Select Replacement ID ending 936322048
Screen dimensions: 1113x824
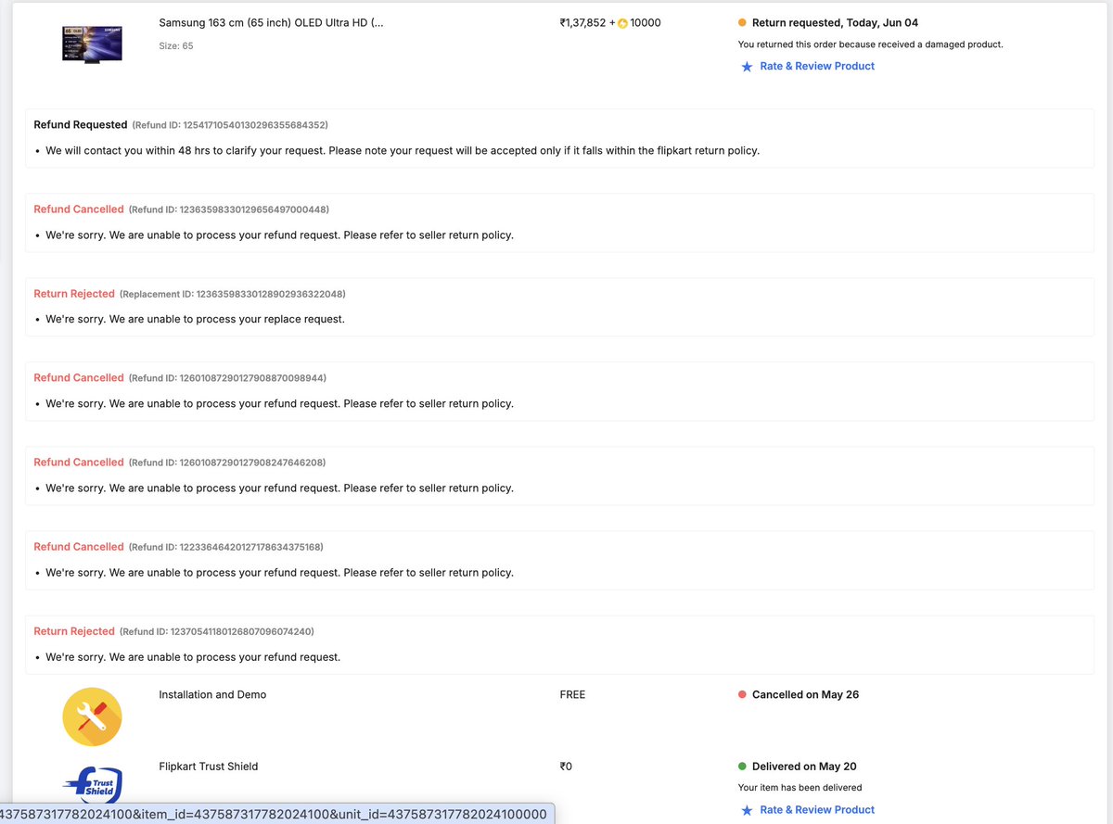point(233,294)
